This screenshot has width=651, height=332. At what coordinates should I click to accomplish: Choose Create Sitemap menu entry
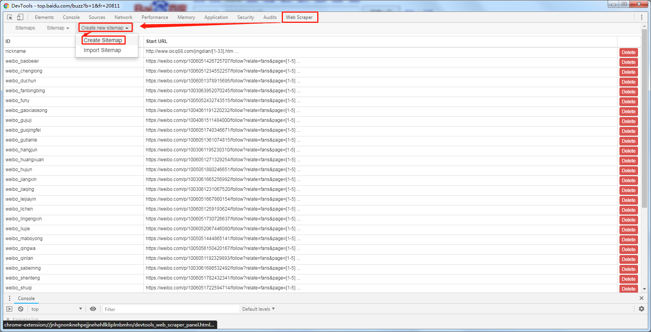tap(103, 40)
